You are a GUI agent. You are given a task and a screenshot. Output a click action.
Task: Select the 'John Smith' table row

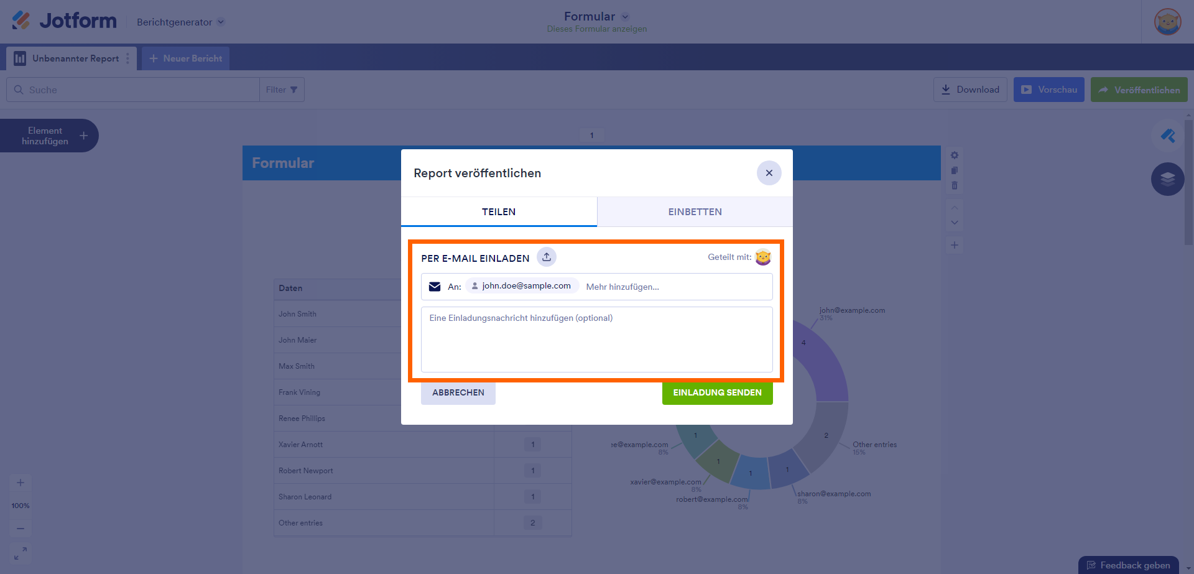click(423, 314)
